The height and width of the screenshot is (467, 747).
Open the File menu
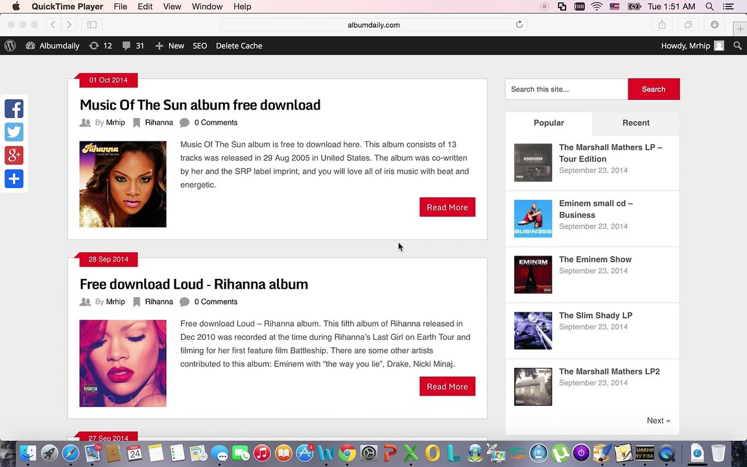[120, 6]
